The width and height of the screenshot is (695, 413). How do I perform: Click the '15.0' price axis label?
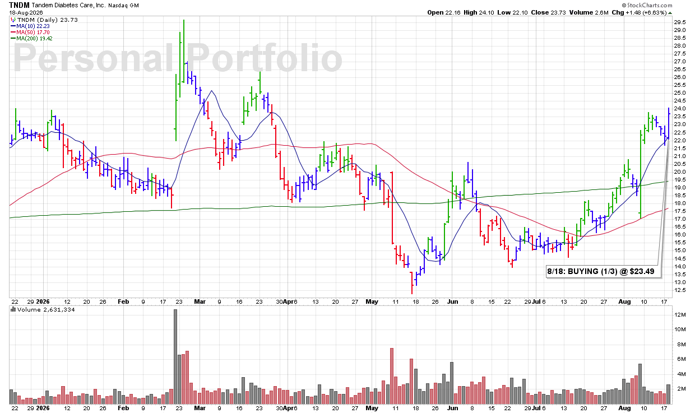[680, 250]
